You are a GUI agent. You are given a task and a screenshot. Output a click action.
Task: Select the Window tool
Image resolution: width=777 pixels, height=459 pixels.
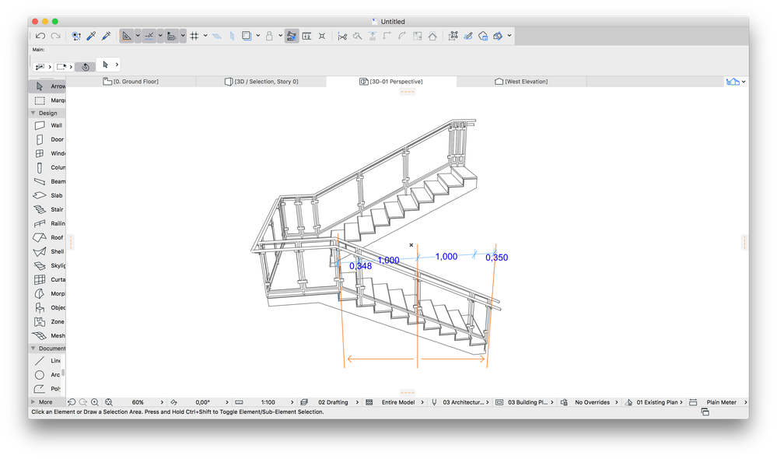click(x=47, y=153)
